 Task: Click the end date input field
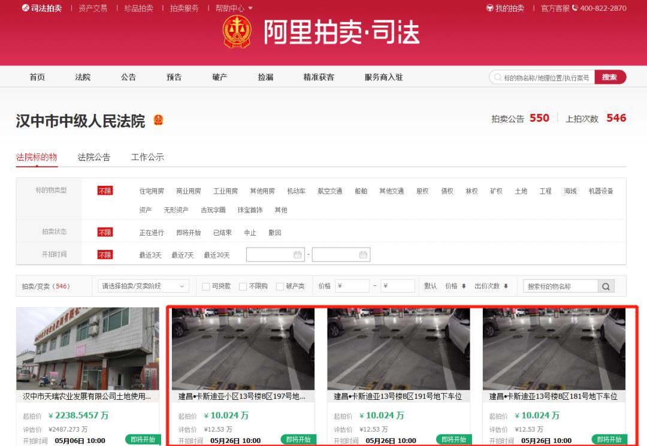coord(341,255)
